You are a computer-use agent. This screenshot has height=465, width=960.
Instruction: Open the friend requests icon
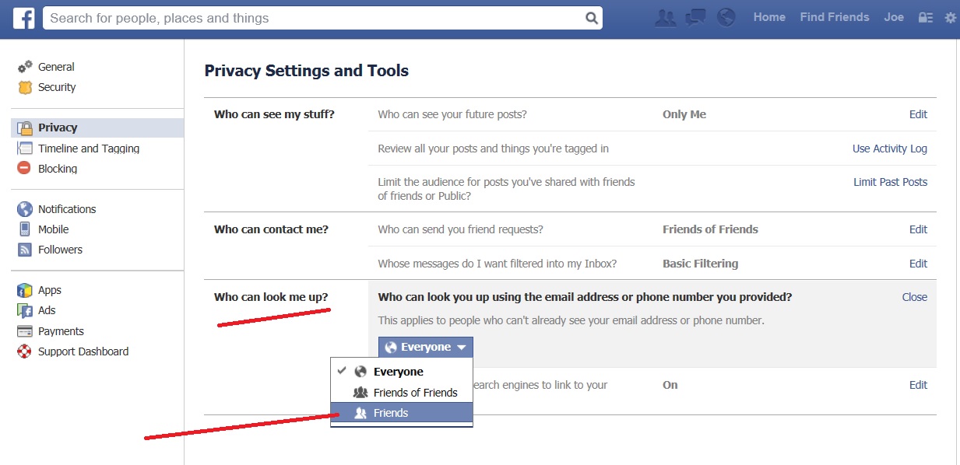coord(665,18)
